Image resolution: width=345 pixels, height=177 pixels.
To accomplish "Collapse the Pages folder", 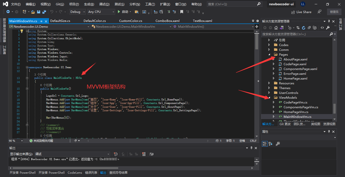I will pos(269,54).
